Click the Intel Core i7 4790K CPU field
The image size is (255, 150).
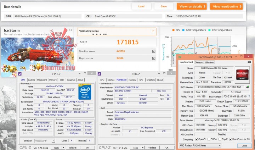(x=127, y=16)
